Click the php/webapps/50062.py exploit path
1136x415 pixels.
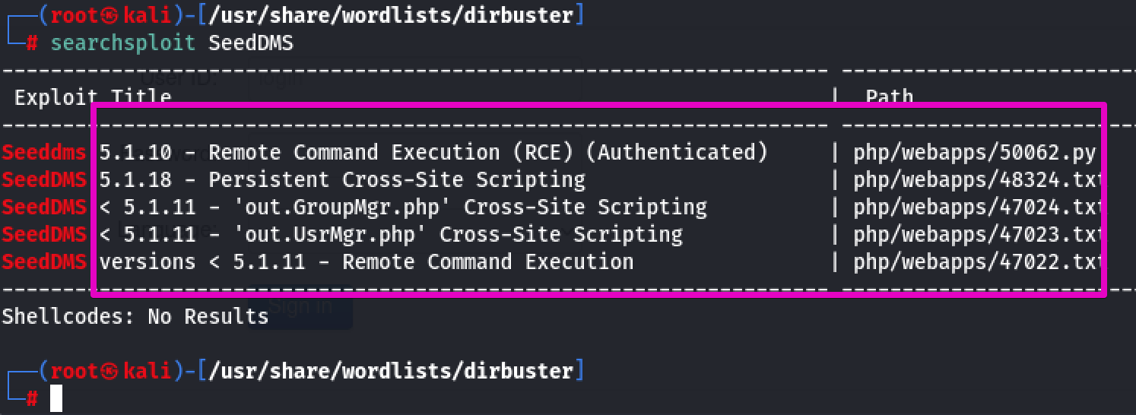pos(974,153)
